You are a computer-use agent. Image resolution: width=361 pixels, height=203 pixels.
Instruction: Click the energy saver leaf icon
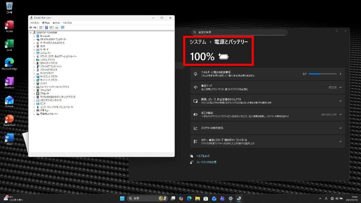[x=195, y=114]
